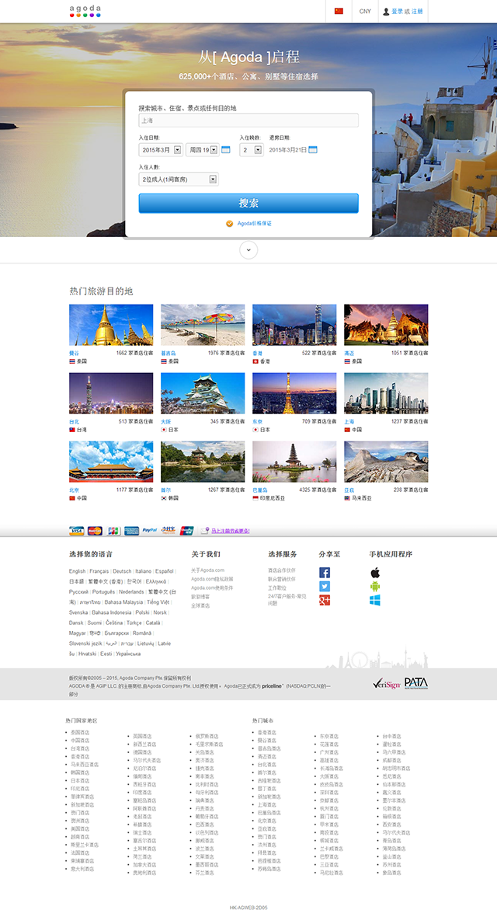Open the check-in month dropdown 2015年3月

click(160, 149)
